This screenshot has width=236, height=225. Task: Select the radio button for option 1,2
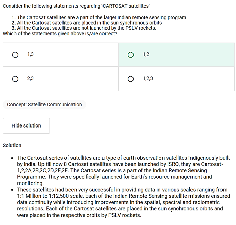(x=131, y=55)
